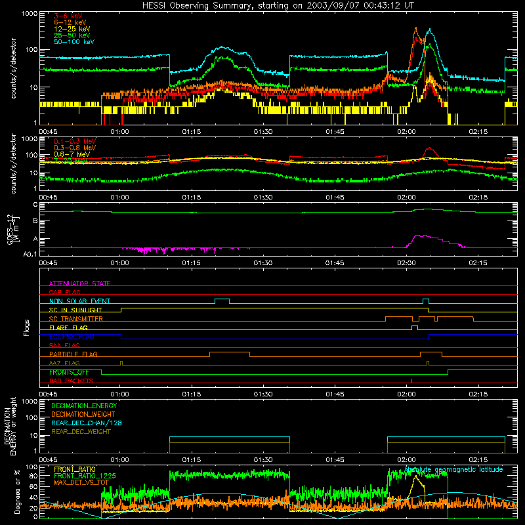This screenshot has height=525, width=525.
Task: Click the GAP_FLAG label
Action: [64, 292]
